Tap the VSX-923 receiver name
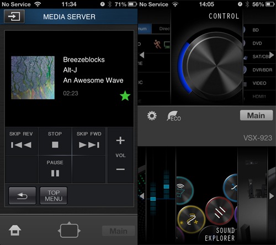 click(258, 138)
